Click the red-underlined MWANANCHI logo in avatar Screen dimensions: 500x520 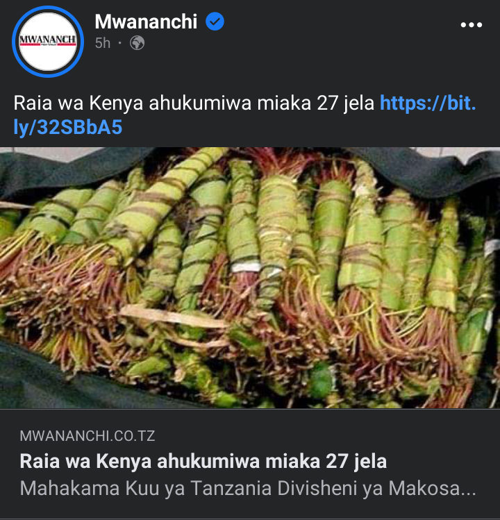pyautogui.click(x=48, y=40)
